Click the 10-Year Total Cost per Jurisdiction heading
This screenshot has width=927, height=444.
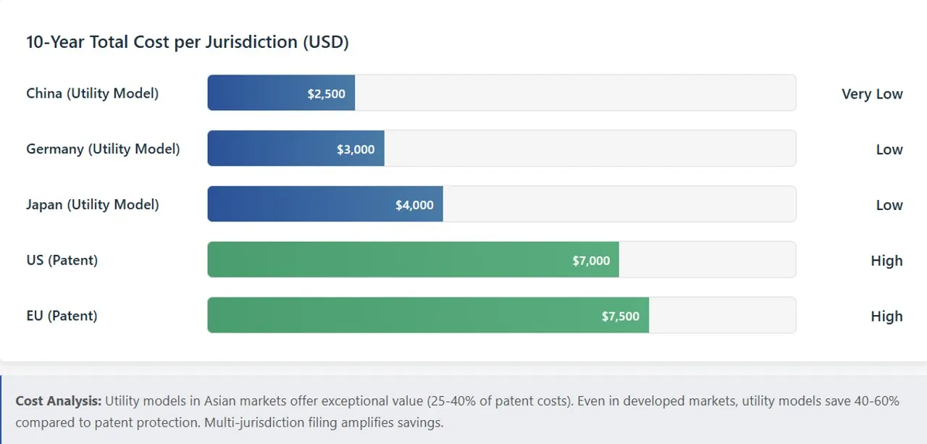pyautogui.click(x=188, y=42)
